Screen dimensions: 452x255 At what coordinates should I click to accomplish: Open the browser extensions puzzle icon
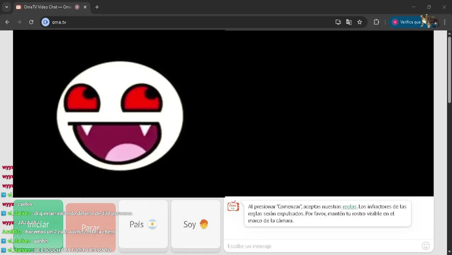click(x=376, y=22)
